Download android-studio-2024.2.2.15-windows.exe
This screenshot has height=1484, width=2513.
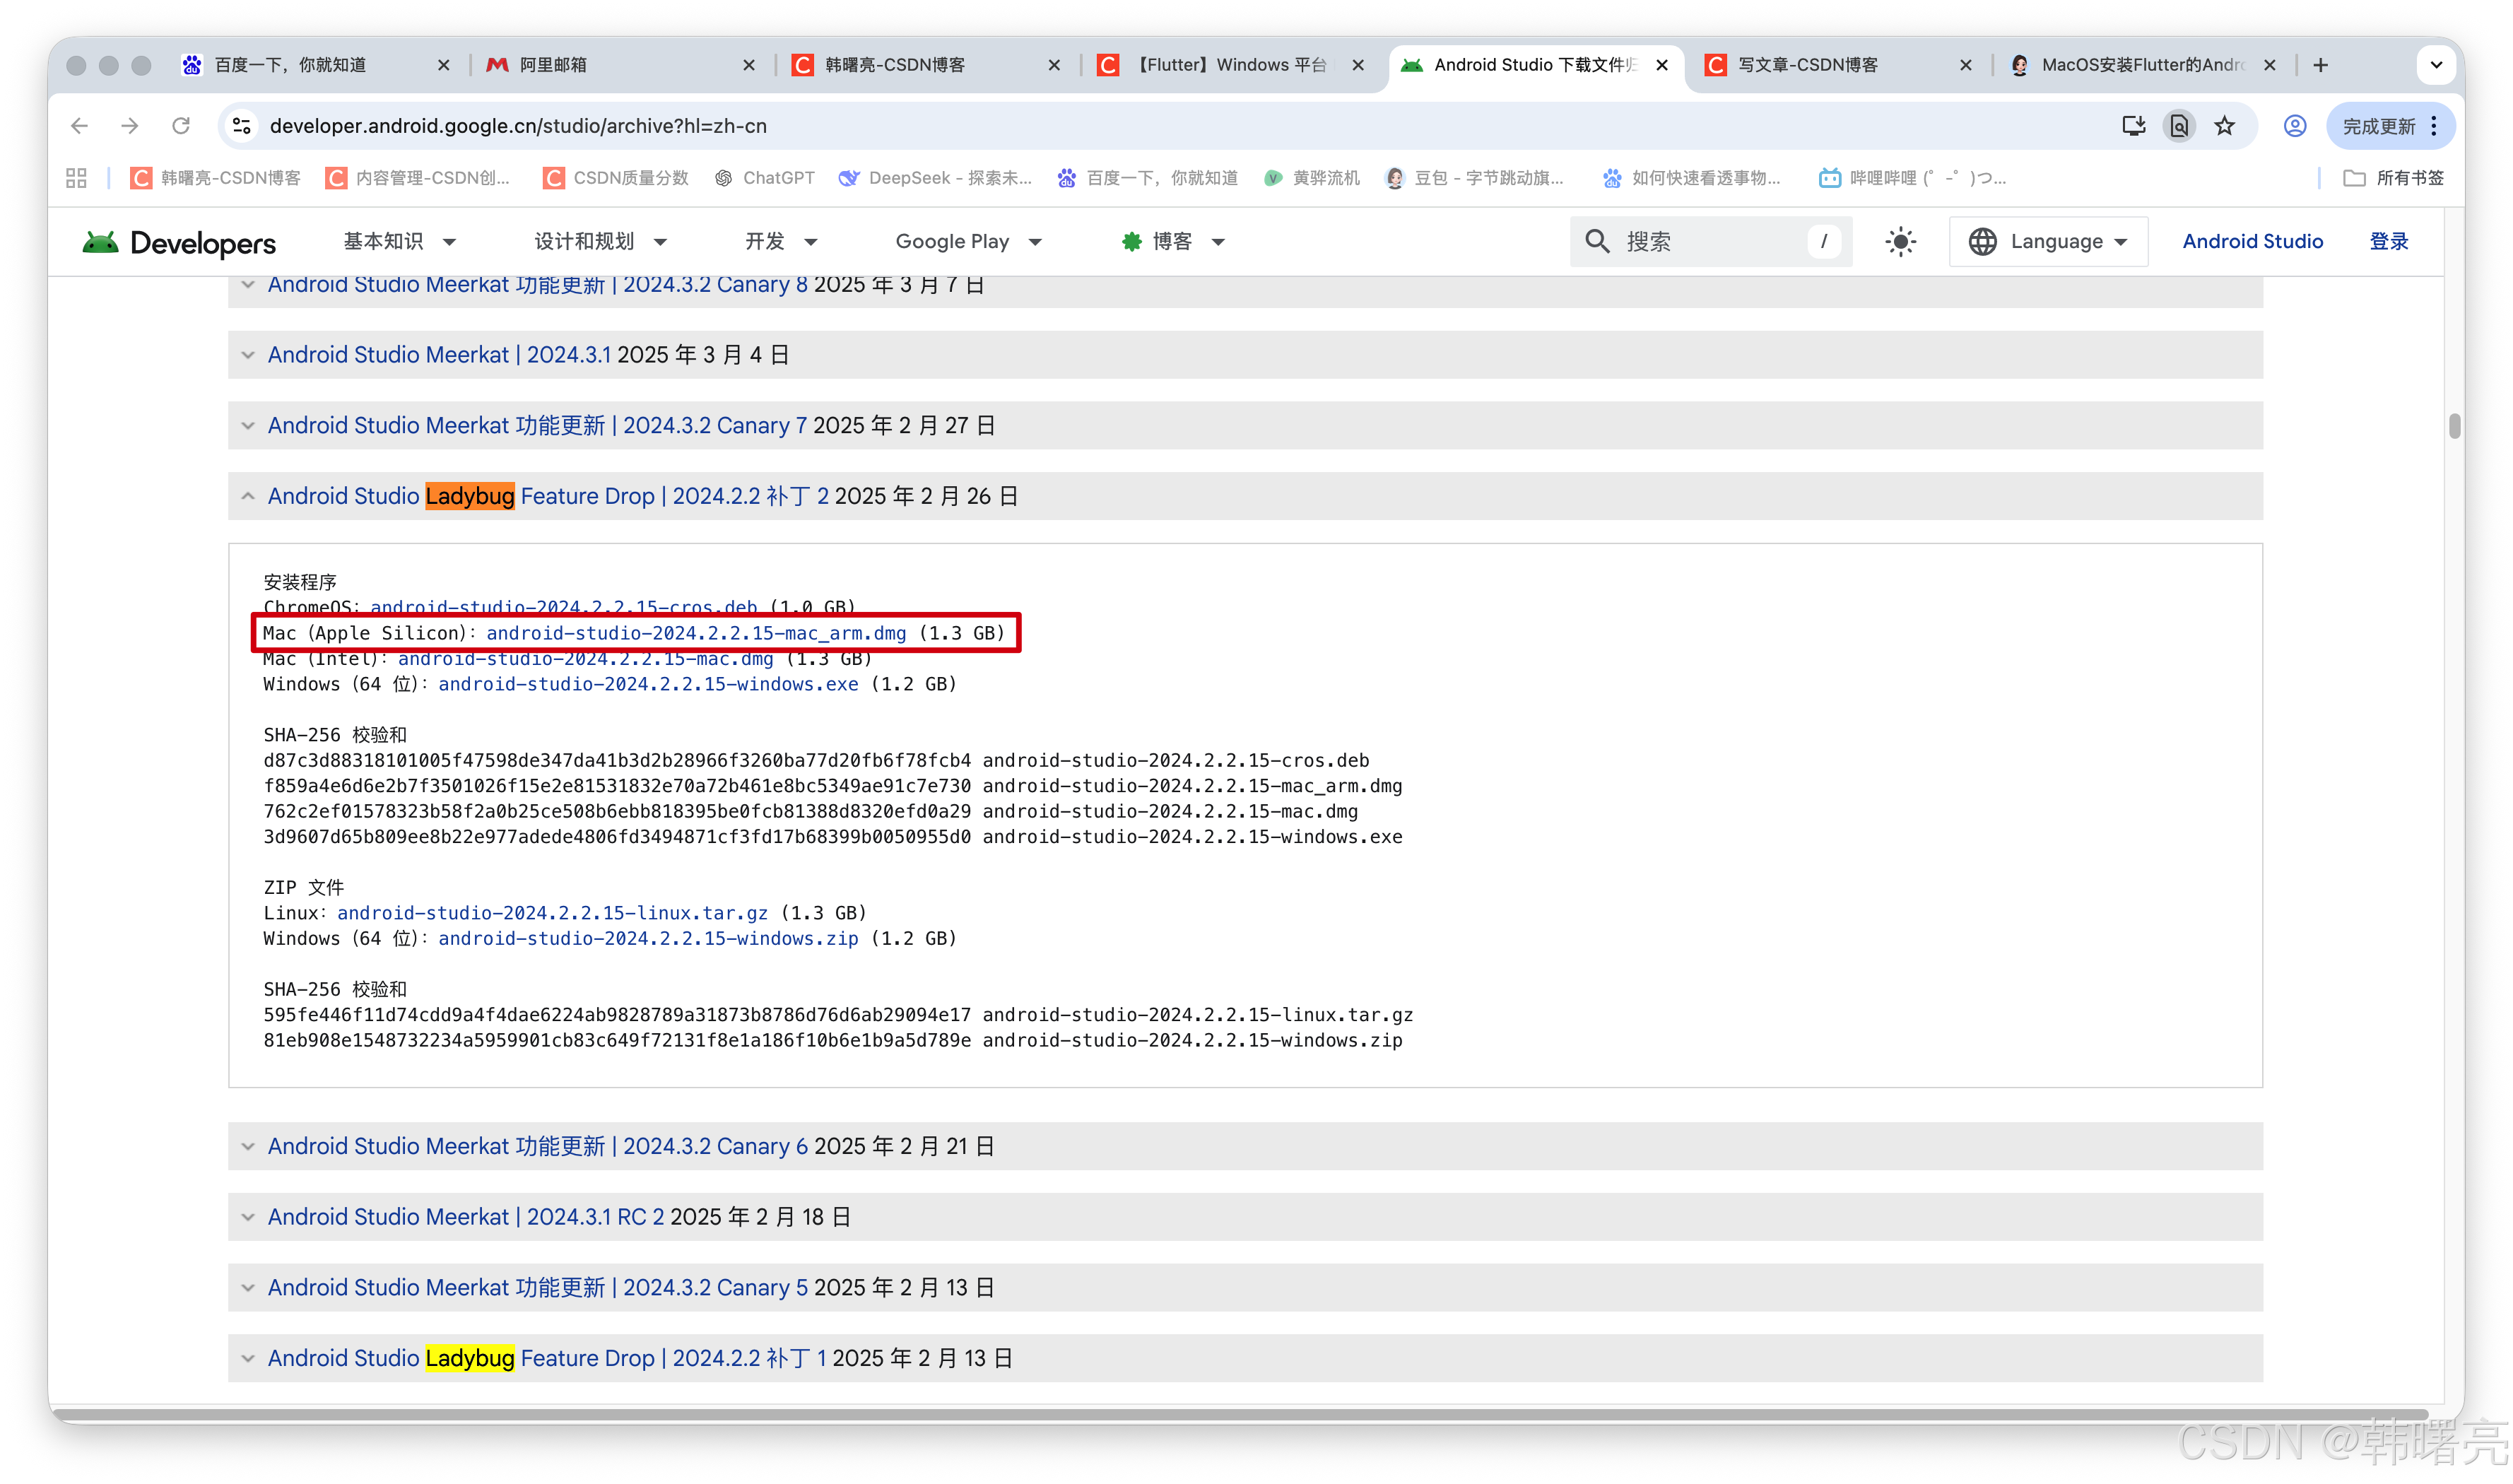tap(648, 685)
